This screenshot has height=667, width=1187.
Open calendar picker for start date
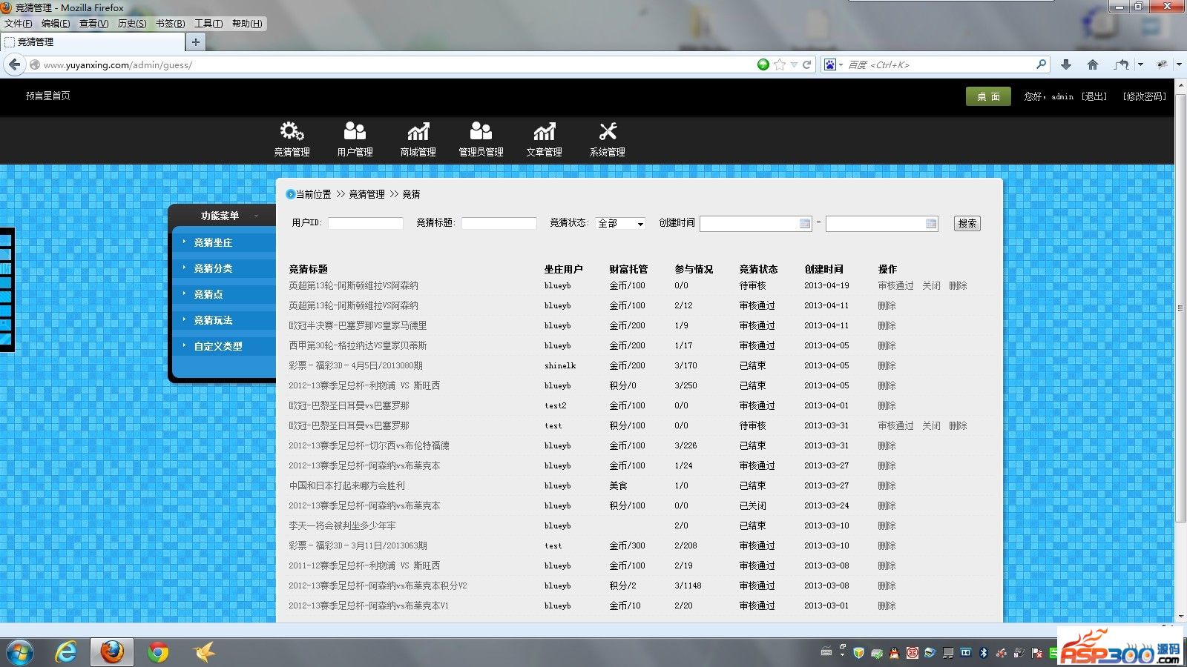pos(805,224)
